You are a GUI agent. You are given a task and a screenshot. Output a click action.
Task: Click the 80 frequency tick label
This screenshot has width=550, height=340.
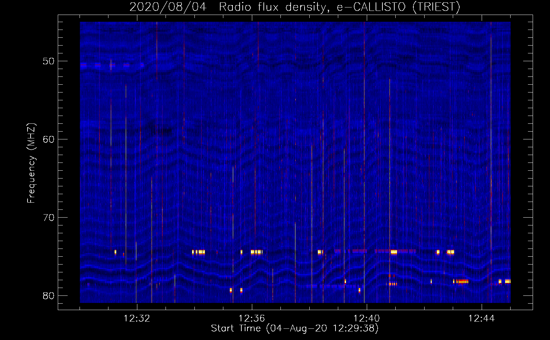click(x=49, y=296)
